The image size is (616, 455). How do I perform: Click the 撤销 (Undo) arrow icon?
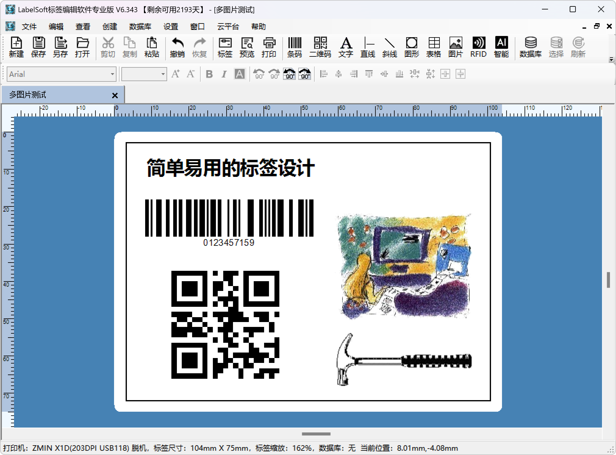click(x=177, y=47)
